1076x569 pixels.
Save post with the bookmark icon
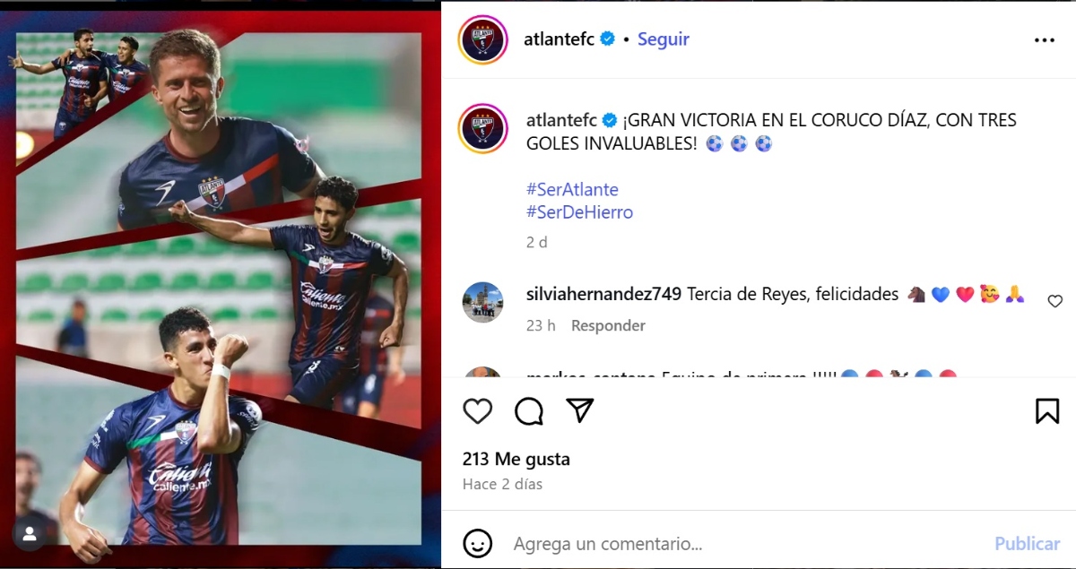(1047, 410)
